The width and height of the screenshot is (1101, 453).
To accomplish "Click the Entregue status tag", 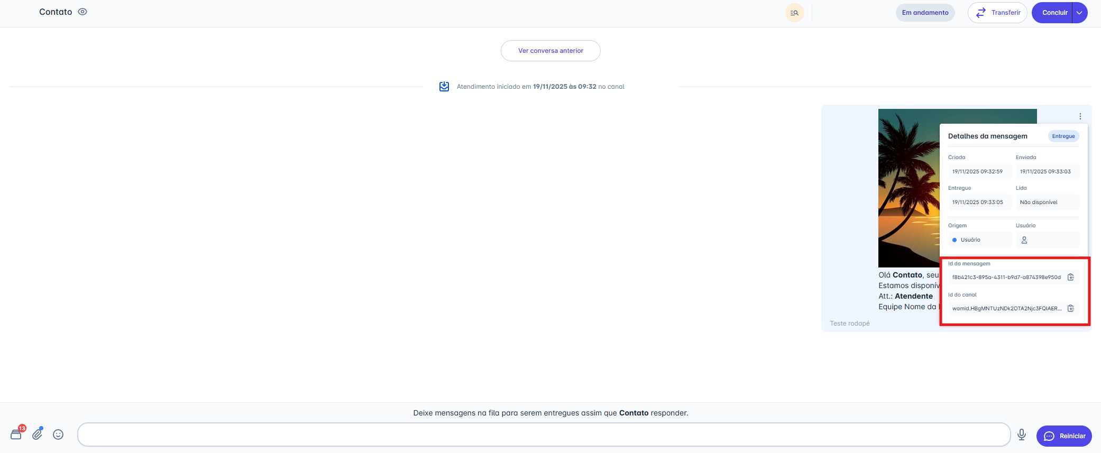I will point(1063,136).
